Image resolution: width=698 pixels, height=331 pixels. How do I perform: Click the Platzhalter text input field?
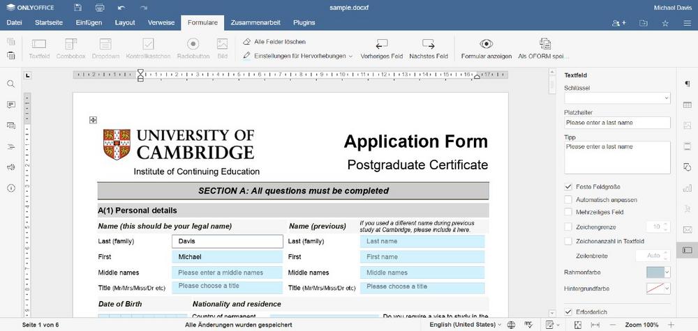pyautogui.click(x=617, y=123)
